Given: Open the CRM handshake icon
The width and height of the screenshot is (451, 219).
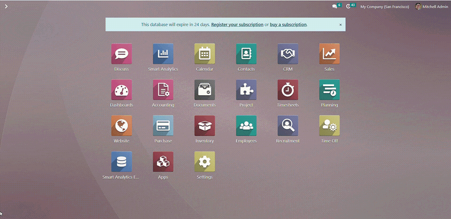Looking at the screenshot, I should [288, 53].
